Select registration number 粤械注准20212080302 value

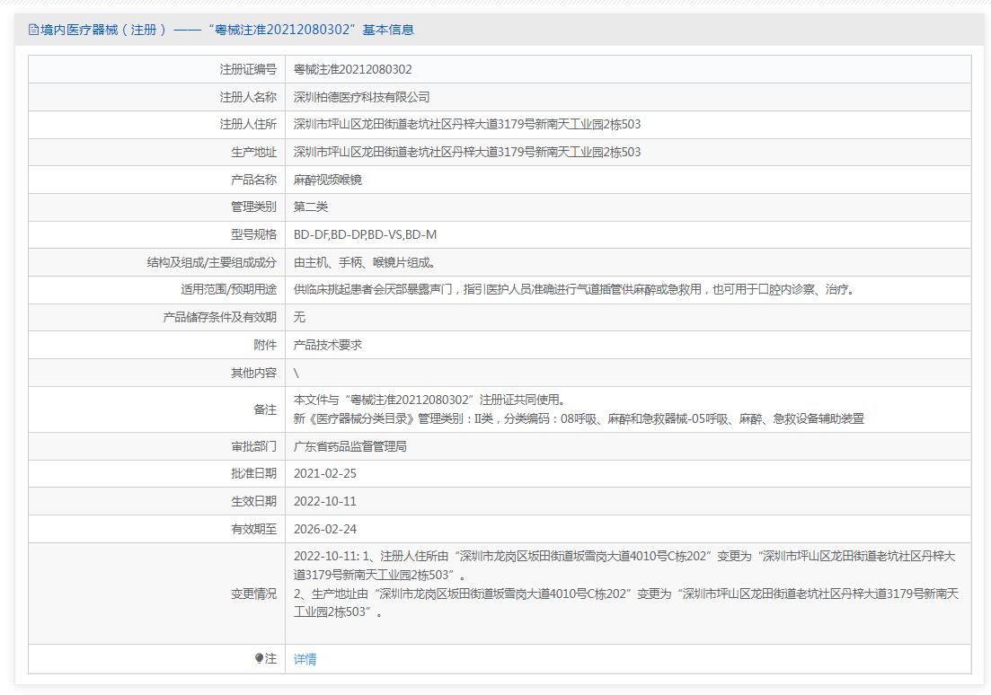pos(352,69)
